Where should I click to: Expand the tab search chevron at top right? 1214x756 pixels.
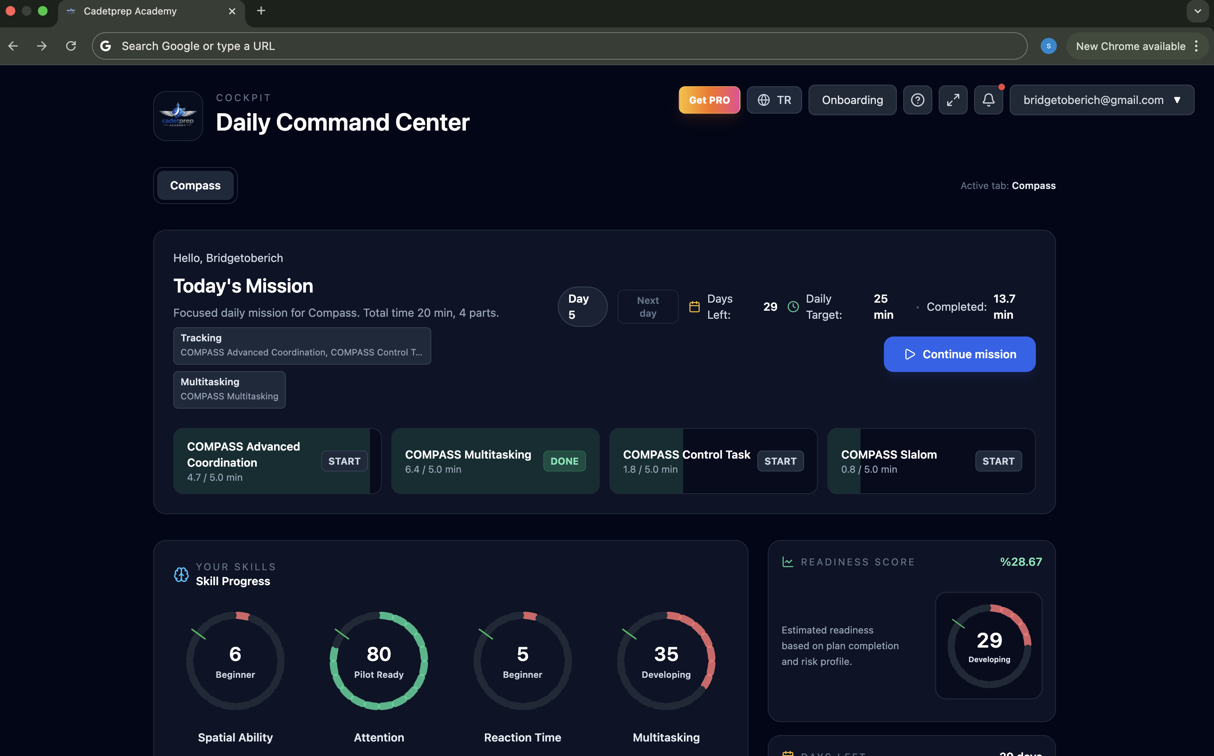point(1197,11)
